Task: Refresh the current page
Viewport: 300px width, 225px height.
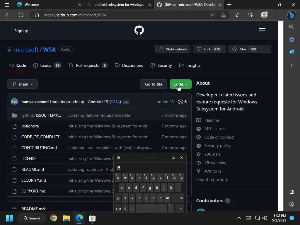Action: [x=21, y=15]
